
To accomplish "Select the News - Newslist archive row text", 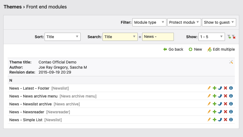I will (x=30, y=104).
